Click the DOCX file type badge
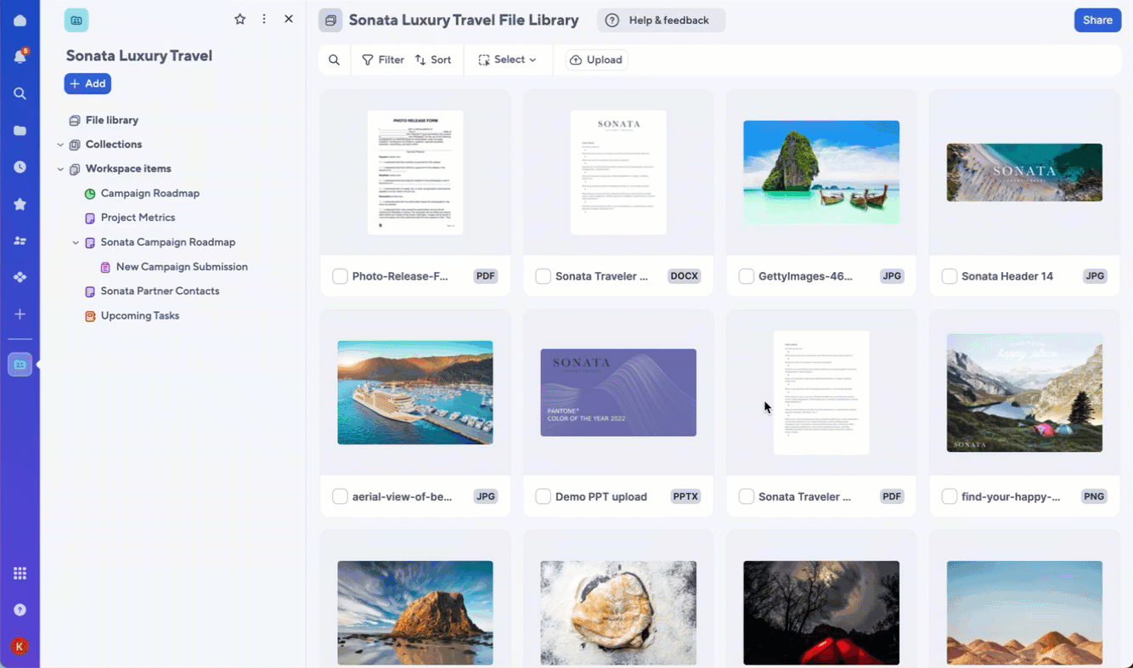The image size is (1133, 668). (684, 276)
